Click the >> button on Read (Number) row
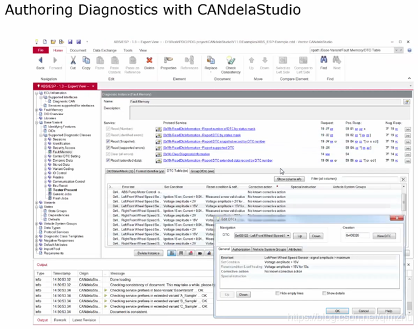Viewport: 418px width, 329px height. coord(408,129)
